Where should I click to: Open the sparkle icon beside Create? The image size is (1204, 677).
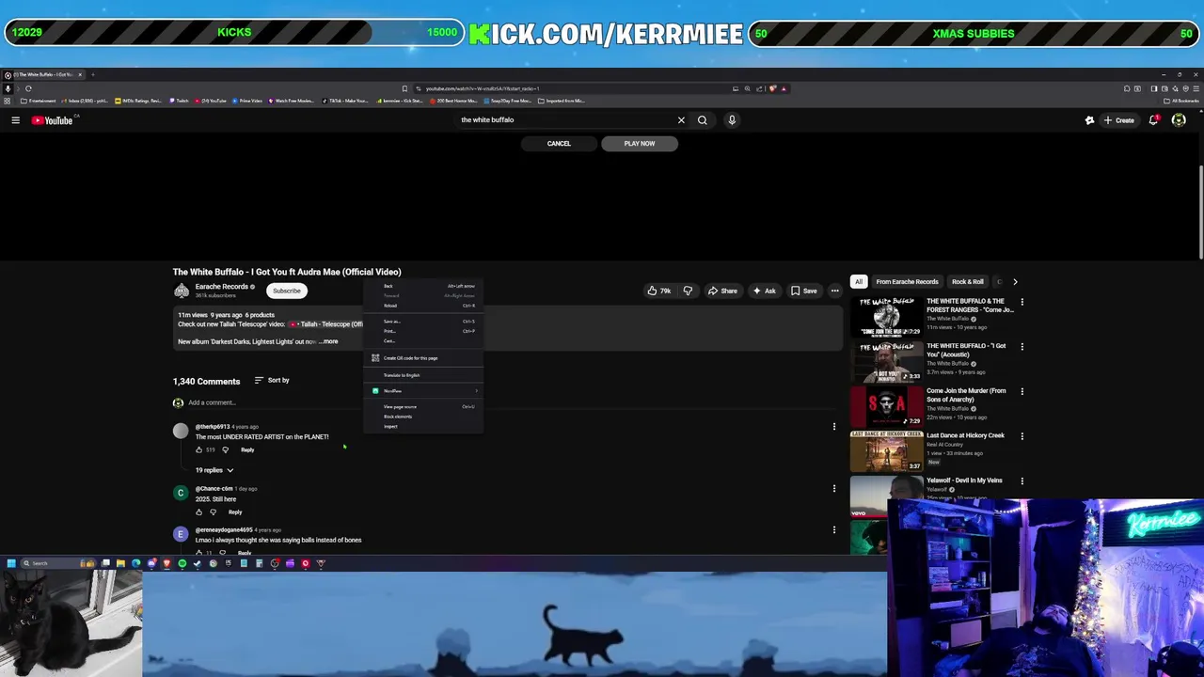(x=1089, y=120)
